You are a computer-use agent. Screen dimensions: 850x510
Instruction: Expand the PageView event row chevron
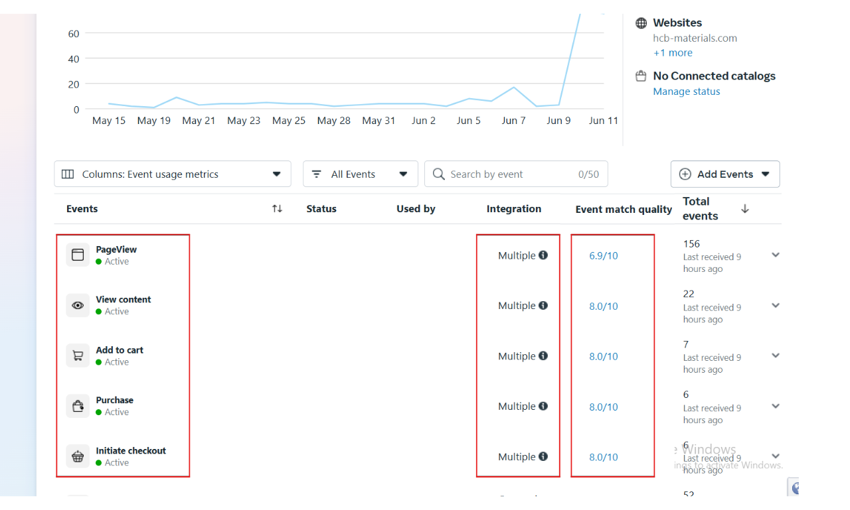click(x=775, y=255)
